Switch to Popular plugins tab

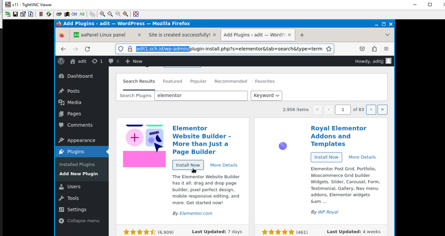pyautogui.click(x=198, y=81)
